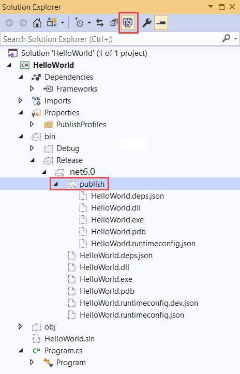Go to Home view in Solution Explorer
Viewport: 240px width, 374px height.
click(x=37, y=23)
